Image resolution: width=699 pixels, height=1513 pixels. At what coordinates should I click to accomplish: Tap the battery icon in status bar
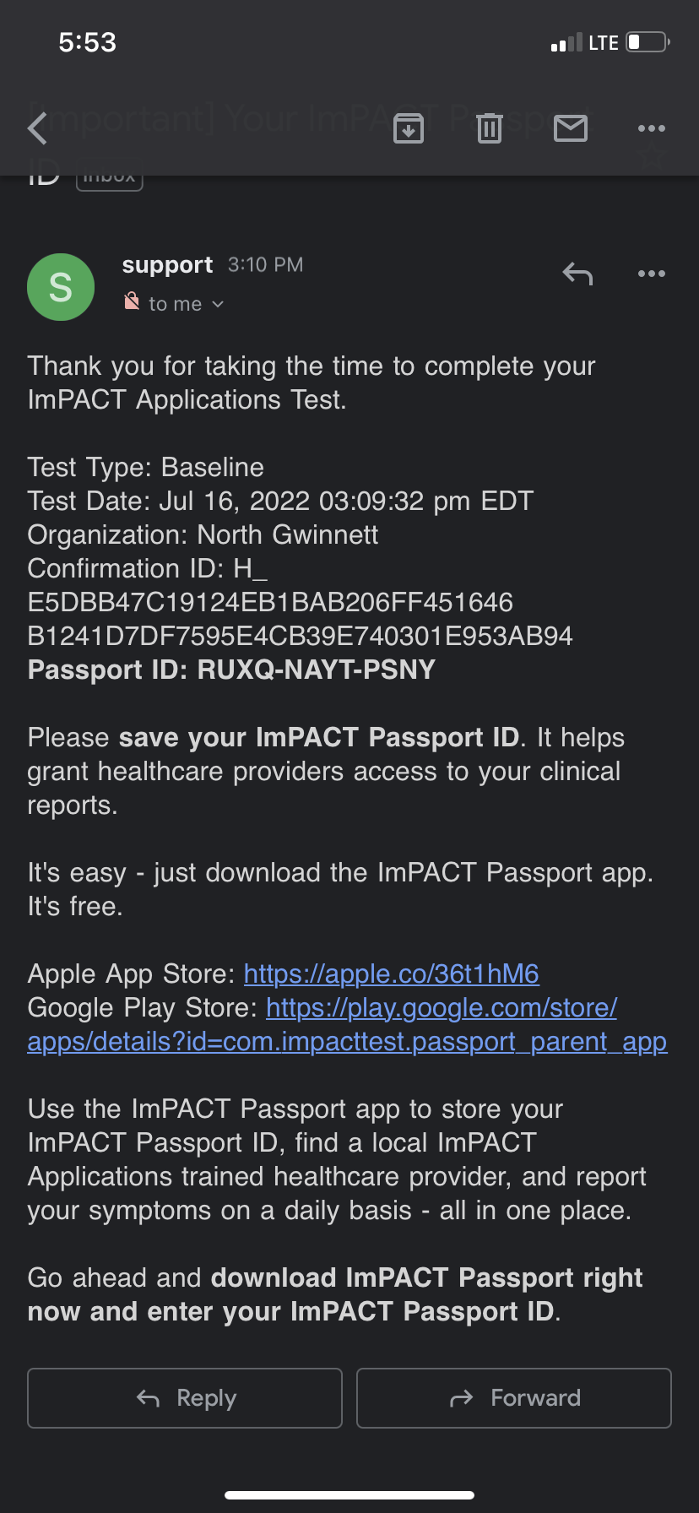tap(648, 42)
